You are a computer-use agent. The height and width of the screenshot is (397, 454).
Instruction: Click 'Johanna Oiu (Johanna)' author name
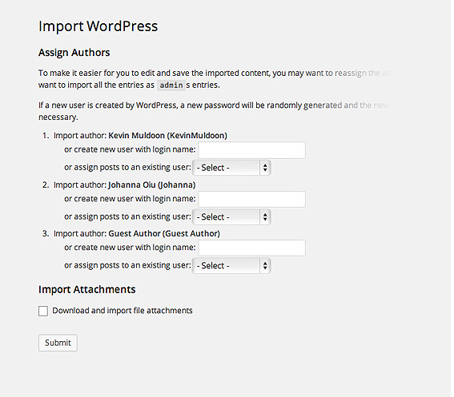click(x=151, y=185)
